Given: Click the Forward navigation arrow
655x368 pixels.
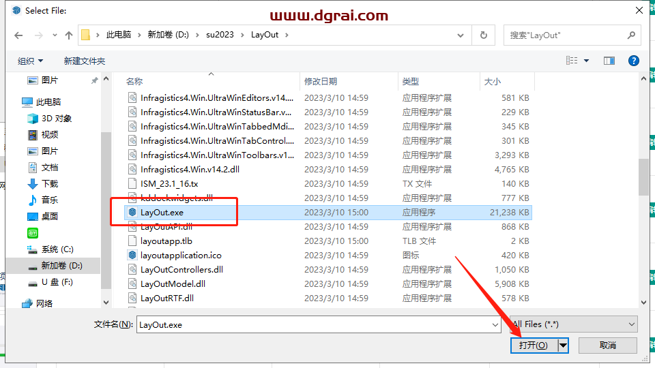Looking at the screenshot, I should tap(38, 35).
